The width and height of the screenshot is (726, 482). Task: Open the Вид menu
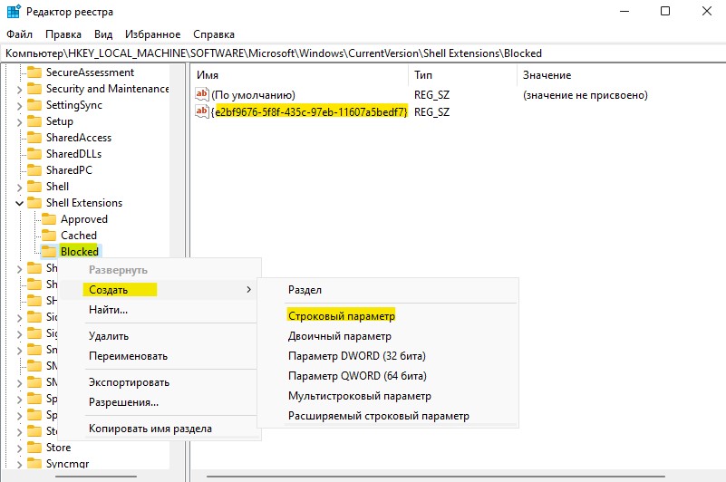tap(103, 34)
